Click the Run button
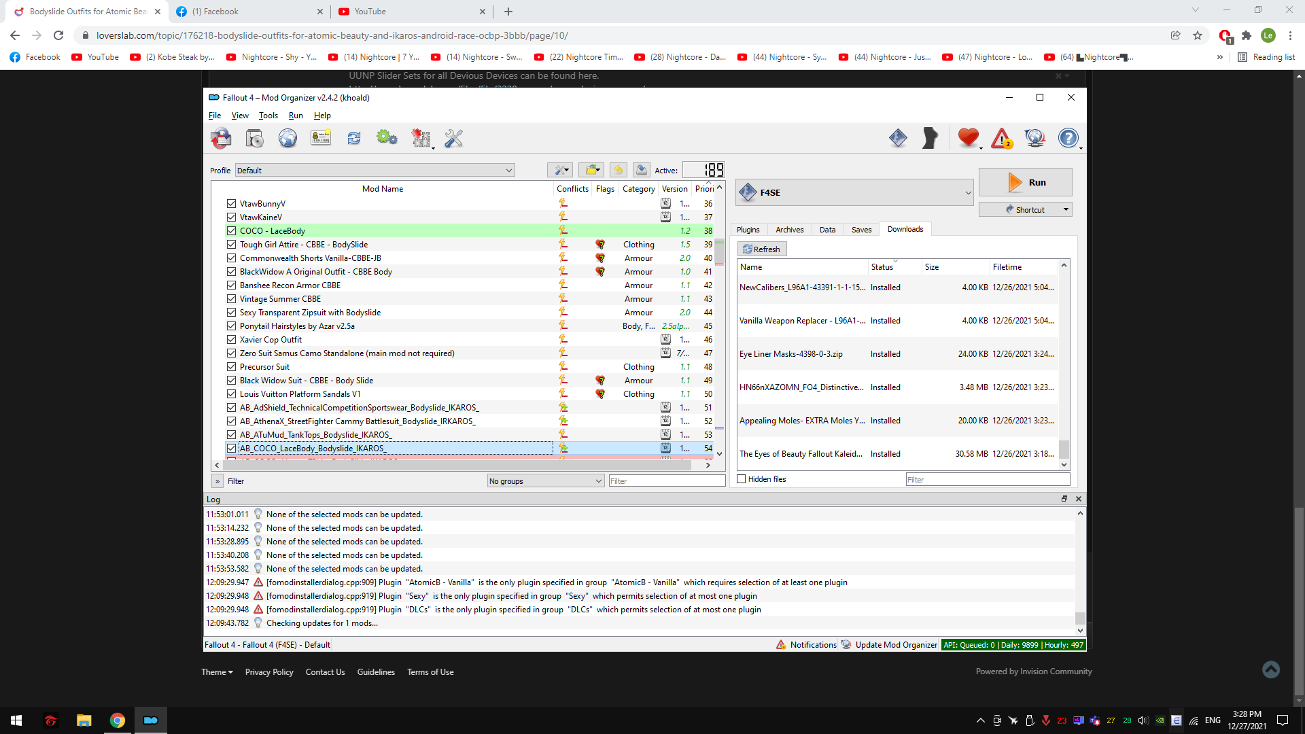 tap(1025, 182)
